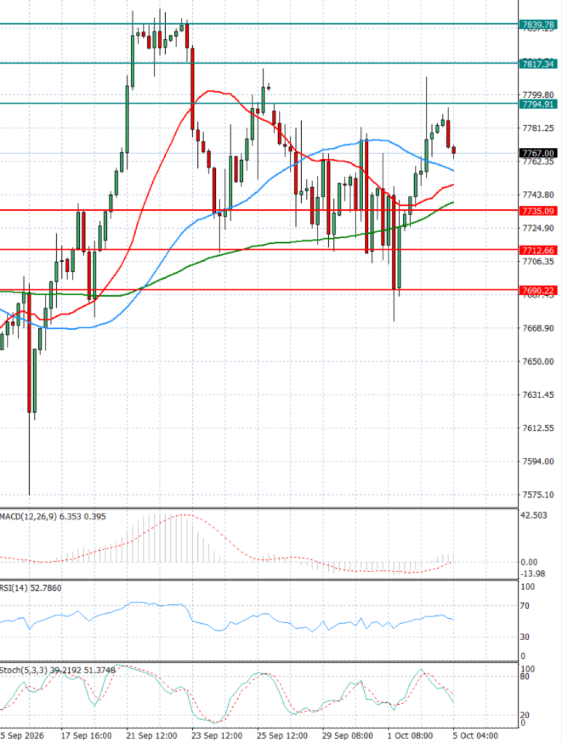Viewport: 562px width, 743px height.
Task: Click the 7817.34 level price label
Action: point(538,64)
